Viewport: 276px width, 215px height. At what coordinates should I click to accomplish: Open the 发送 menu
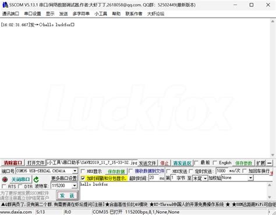[63, 13]
